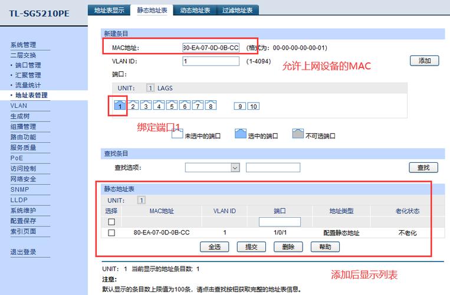
Task: Open 地址表管理 submenu item
Action: click(31, 95)
